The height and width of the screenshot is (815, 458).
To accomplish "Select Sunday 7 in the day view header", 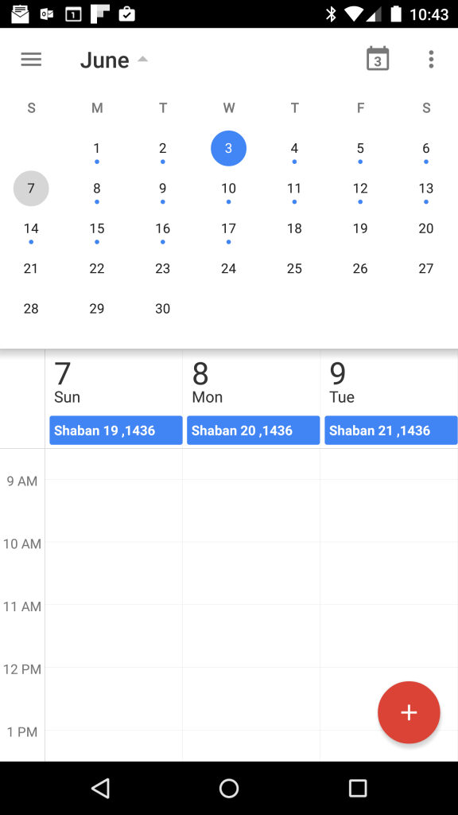I will point(68,380).
